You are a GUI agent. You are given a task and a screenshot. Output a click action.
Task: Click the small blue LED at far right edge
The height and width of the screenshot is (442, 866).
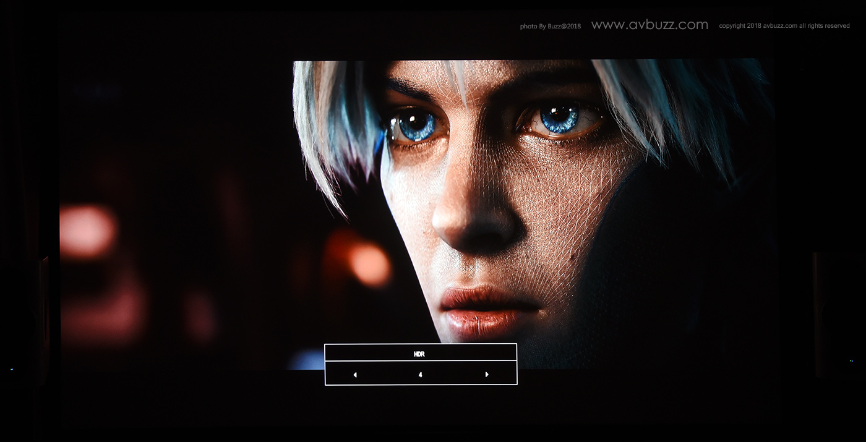coord(851,360)
